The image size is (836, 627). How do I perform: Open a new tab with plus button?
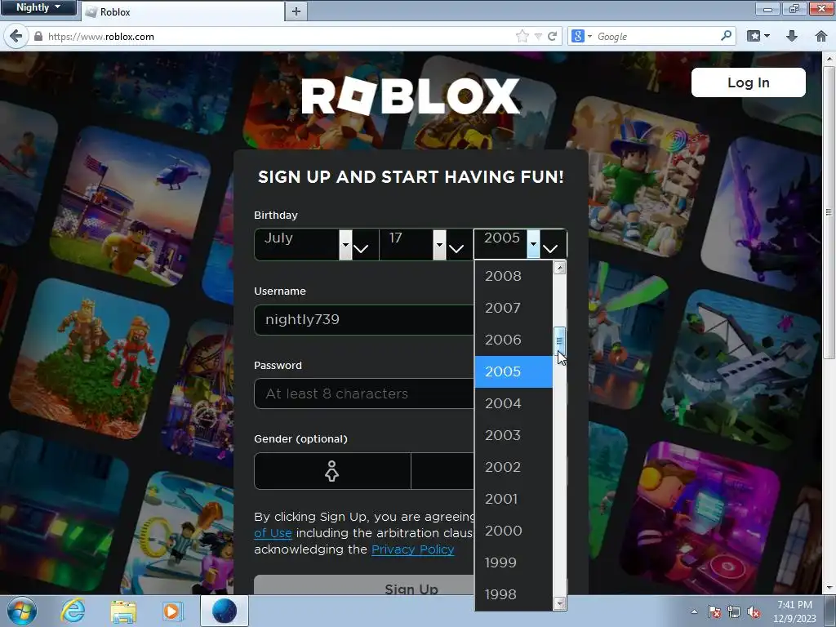[x=296, y=11]
